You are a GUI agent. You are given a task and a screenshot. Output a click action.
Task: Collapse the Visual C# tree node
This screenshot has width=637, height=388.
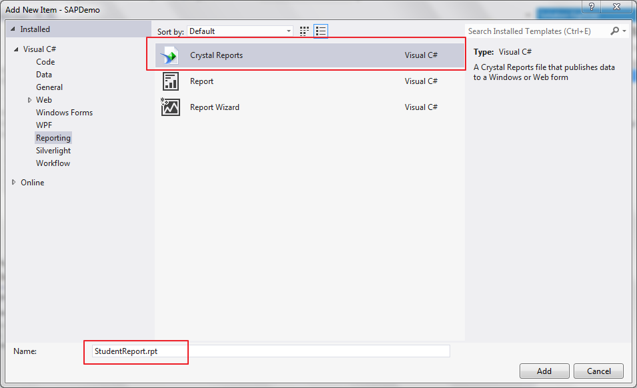coord(16,49)
